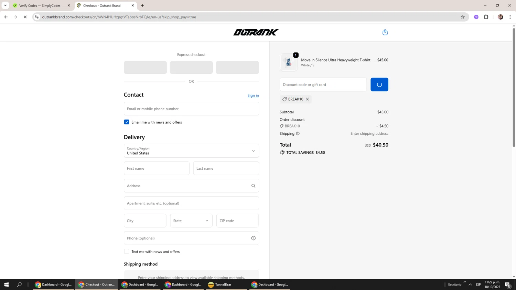Focus the Discount code or gift card field
This screenshot has height=290, width=516.
click(x=323, y=85)
